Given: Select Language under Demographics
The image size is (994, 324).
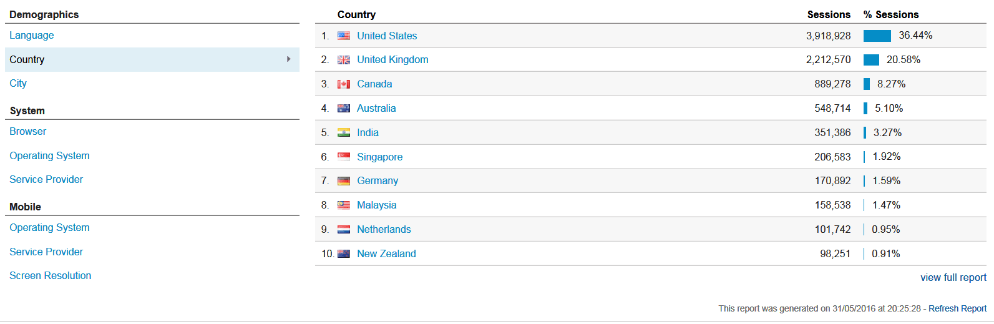Looking at the screenshot, I should pyautogui.click(x=32, y=36).
